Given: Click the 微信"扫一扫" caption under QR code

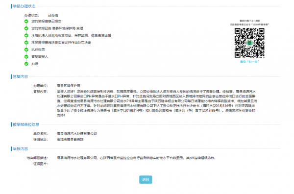Looking at the screenshot, I should coord(249,62).
